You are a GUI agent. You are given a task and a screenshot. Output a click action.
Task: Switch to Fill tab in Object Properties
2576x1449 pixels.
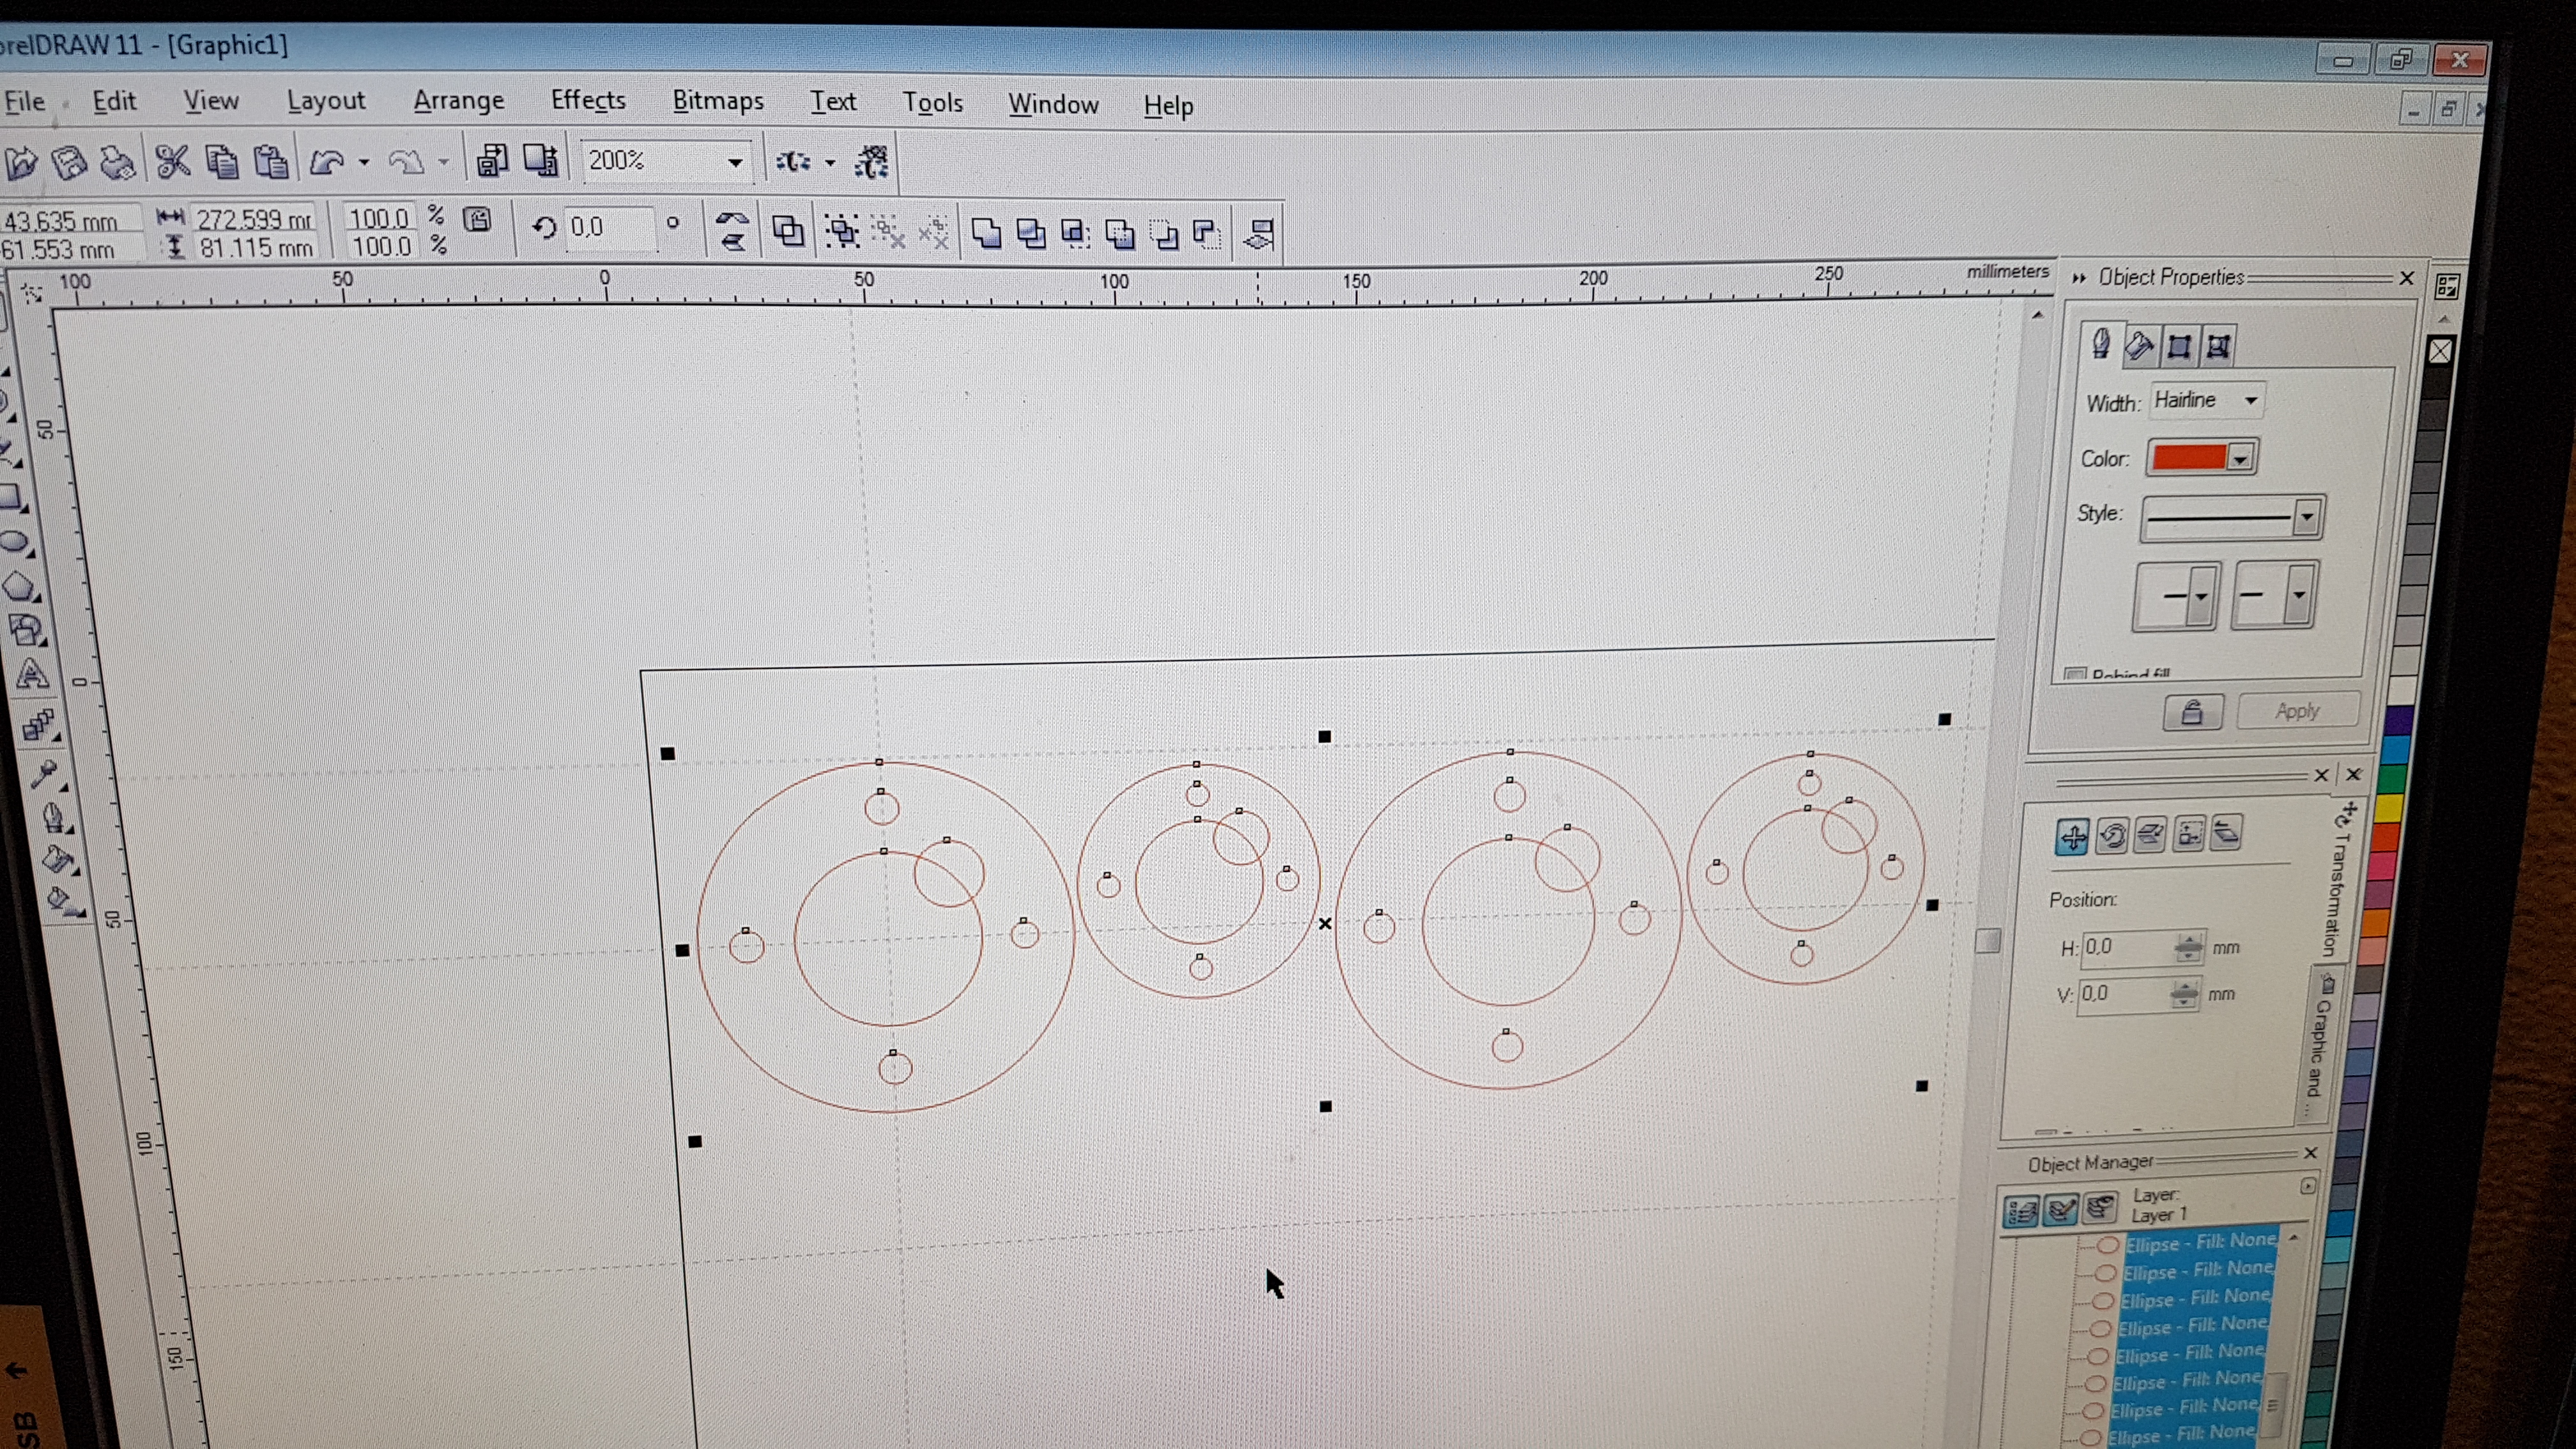point(2139,346)
